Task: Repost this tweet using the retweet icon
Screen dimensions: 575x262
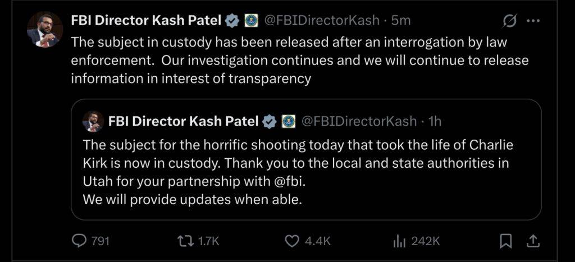Action: click(185, 241)
